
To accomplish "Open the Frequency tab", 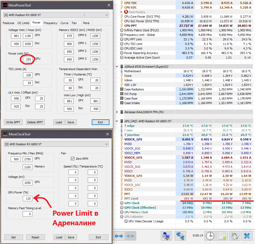I will coord(50,23).
